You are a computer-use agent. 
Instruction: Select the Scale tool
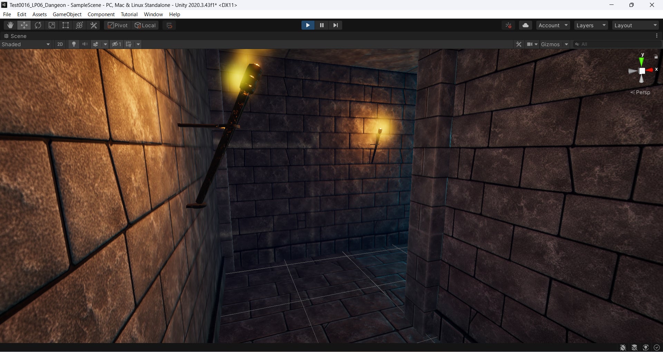pyautogui.click(x=52, y=25)
